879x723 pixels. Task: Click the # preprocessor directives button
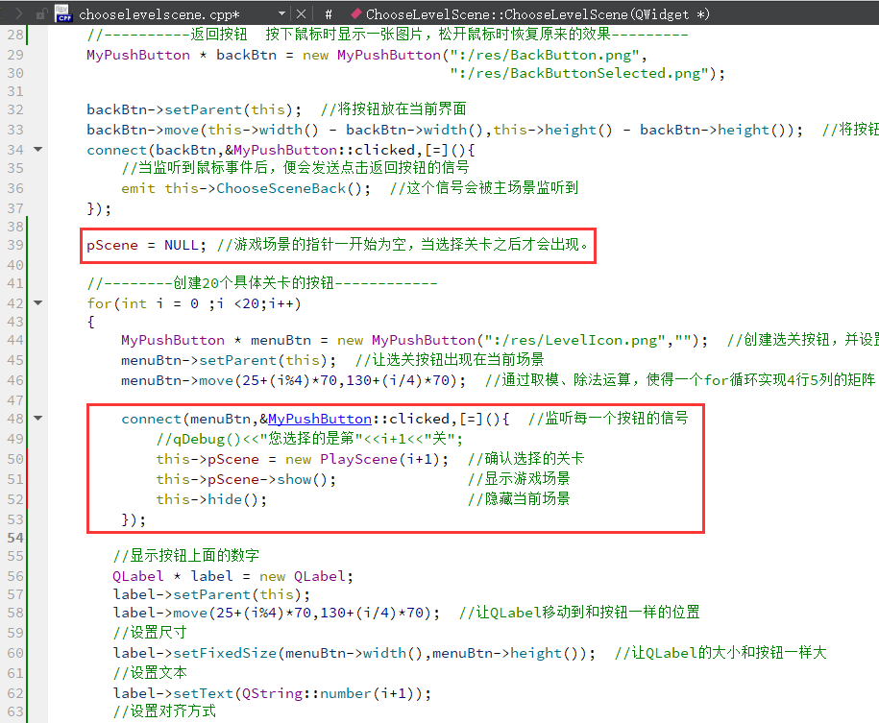(x=329, y=14)
